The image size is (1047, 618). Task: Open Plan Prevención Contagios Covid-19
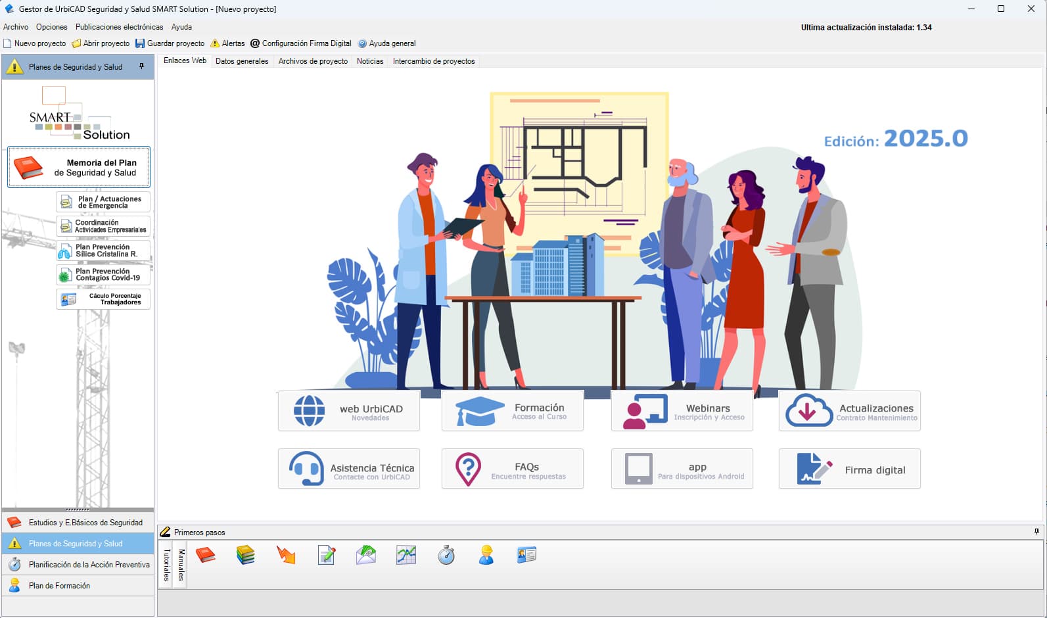[x=103, y=274]
